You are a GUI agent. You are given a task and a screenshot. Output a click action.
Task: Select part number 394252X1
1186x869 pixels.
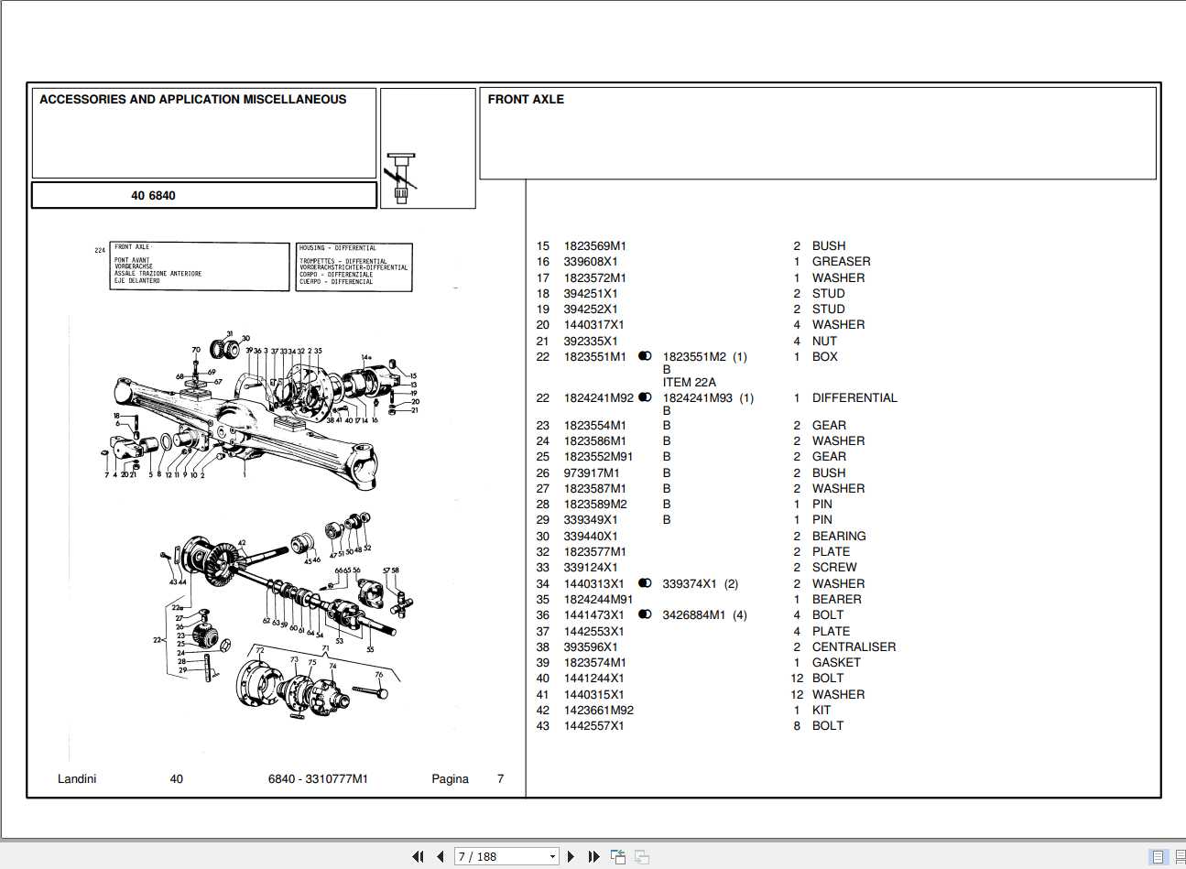pos(591,309)
